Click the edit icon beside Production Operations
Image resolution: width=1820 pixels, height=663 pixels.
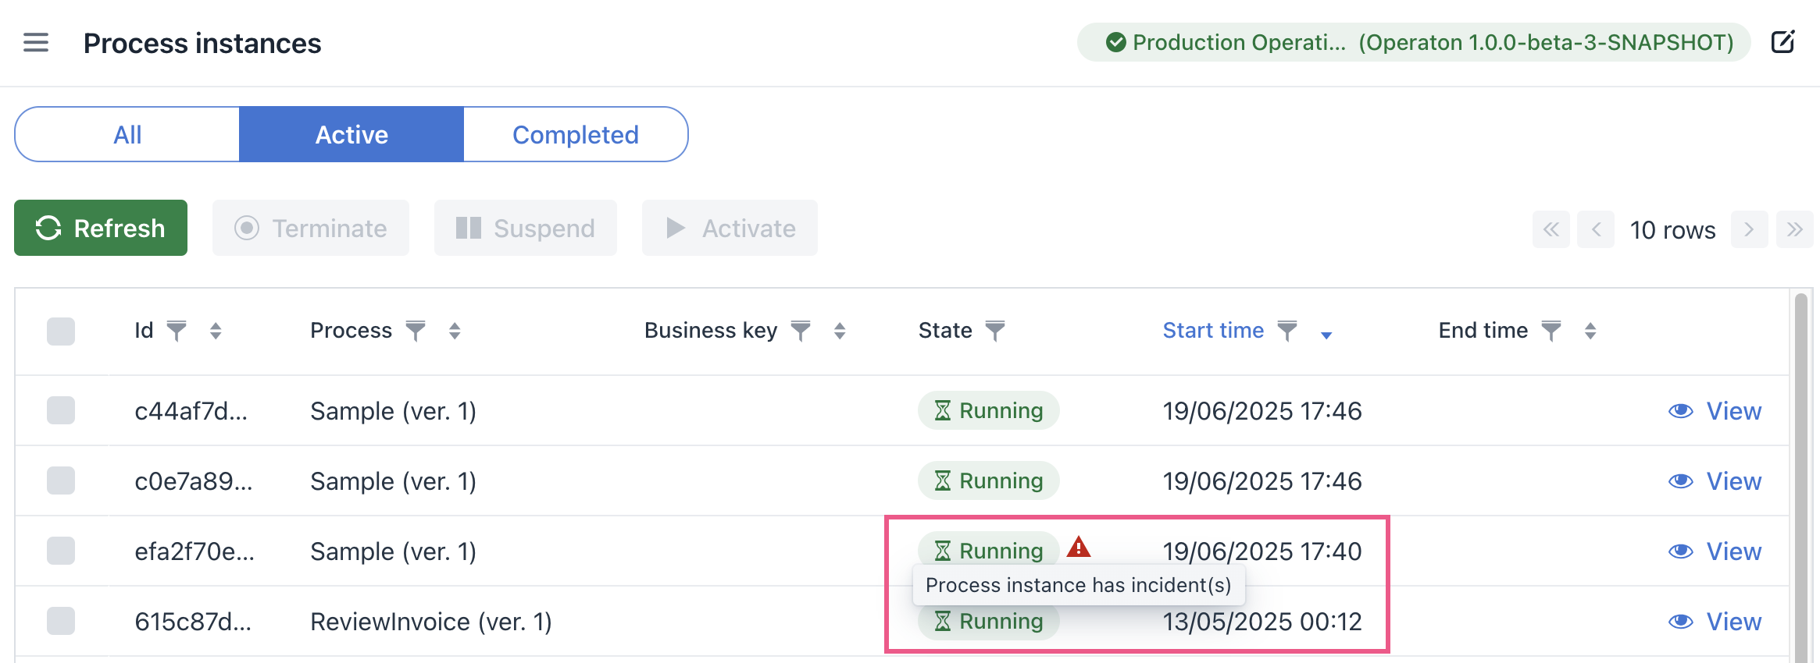click(1783, 41)
